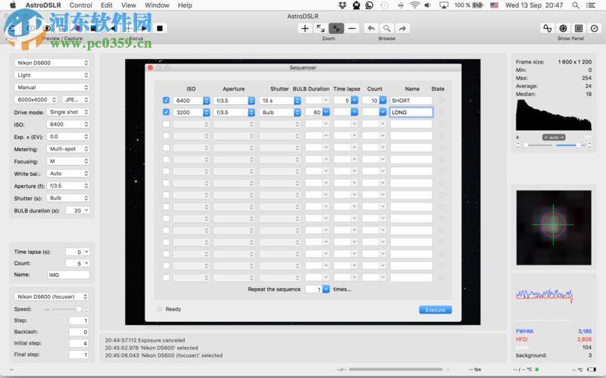This screenshot has height=378, width=606.
Task: Open the 6000x4000 image size dropdown
Action: pyautogui.click(x=36, y=100)
